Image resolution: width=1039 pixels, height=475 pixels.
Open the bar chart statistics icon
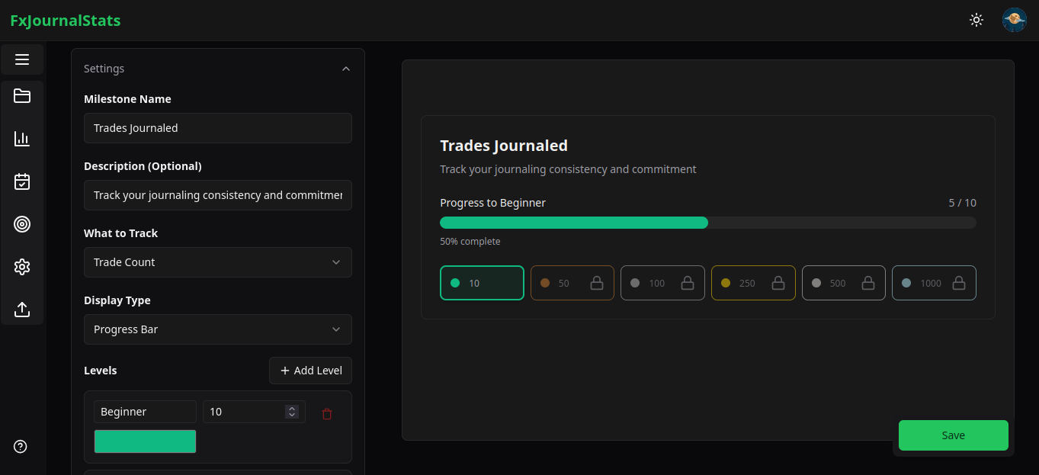pyautogui.click(x=22, y=139)
